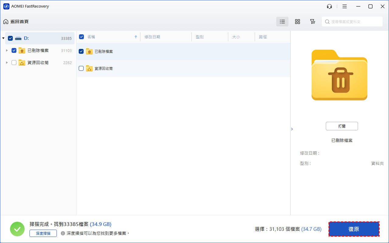389x243 pixels.
Task: Start 深度掃描 deep scan
Action: (x=43, y=233)
